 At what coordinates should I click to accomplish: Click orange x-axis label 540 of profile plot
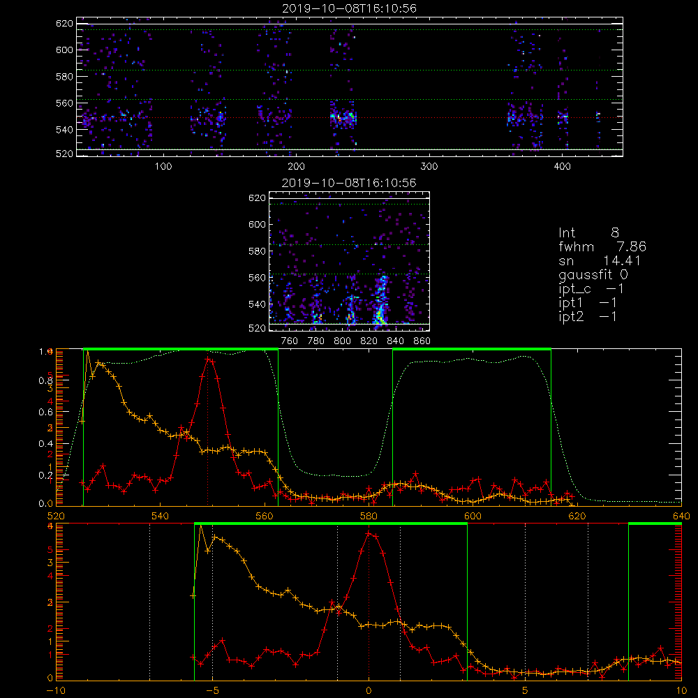pyautogui.click(x=161, y=517)
